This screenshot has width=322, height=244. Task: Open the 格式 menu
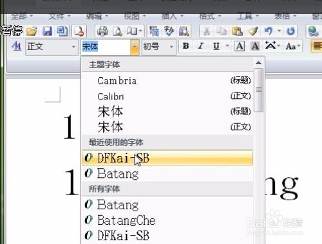[x=210, y=16]
